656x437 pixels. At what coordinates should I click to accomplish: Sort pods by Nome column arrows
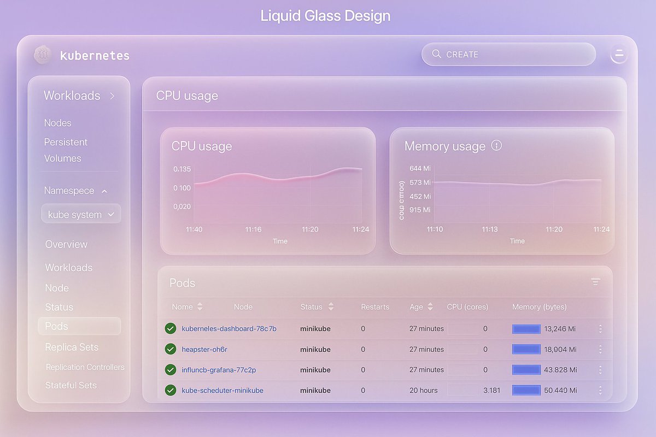200,307
